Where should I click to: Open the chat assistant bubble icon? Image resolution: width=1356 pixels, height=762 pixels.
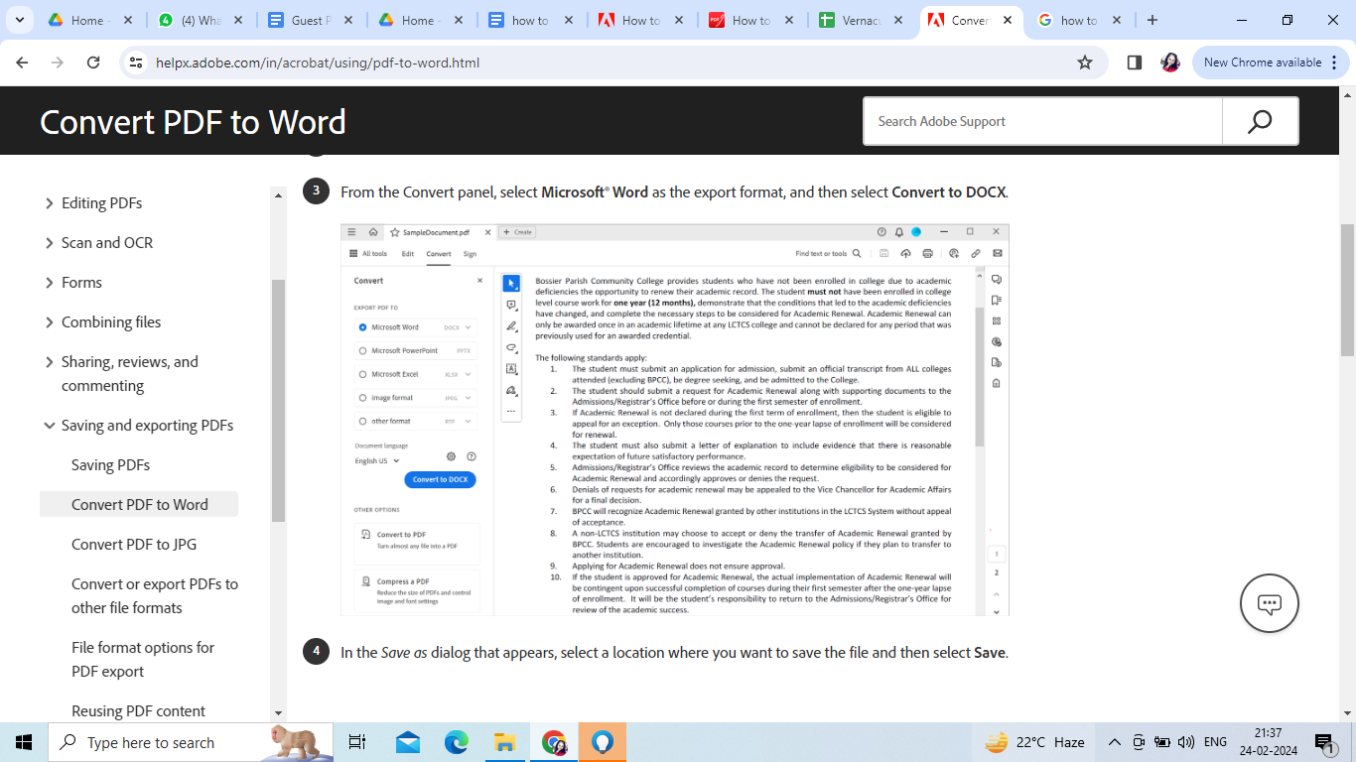[1269, 603]
